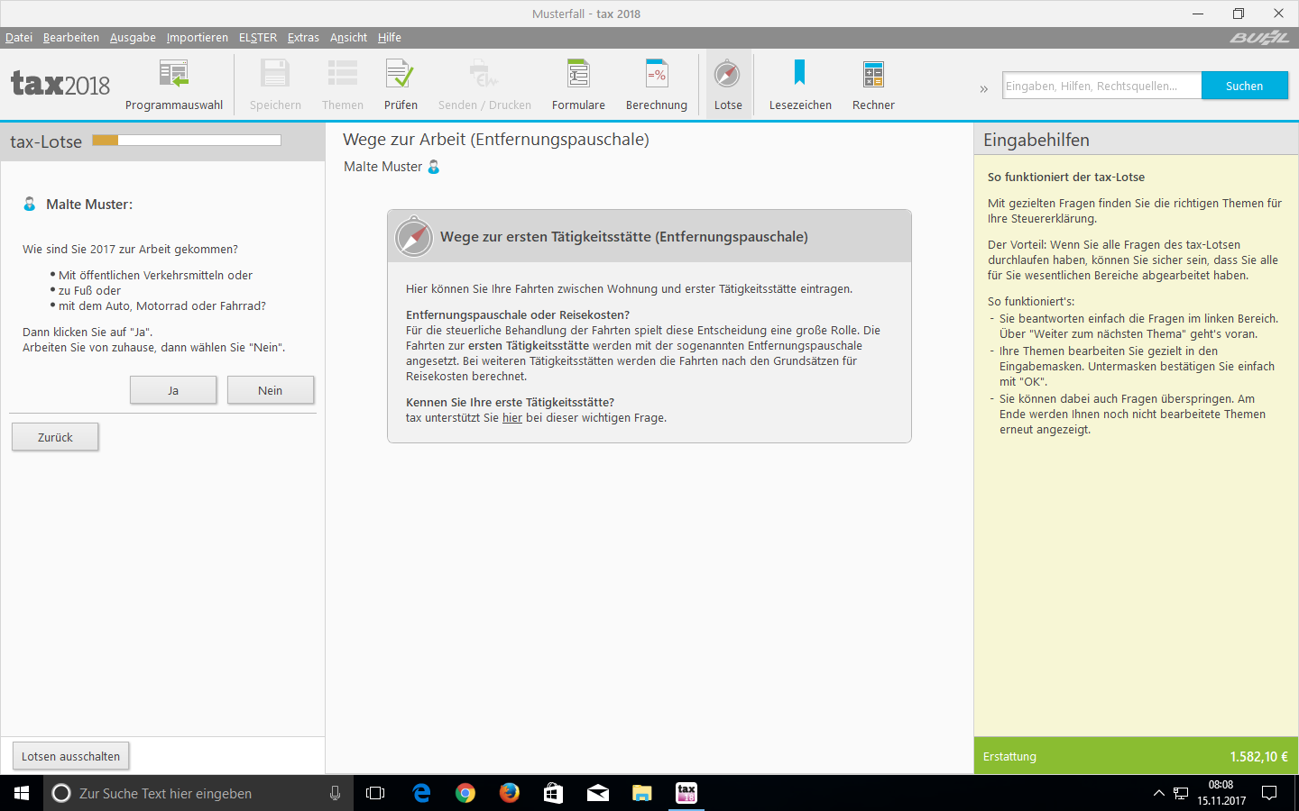Open the notification center icon
The height and width of the screenshot is (811, 1299).
tap(1269, 793)
